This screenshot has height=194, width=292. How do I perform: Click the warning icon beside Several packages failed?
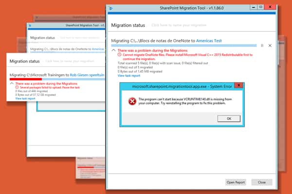[x=17, y=87]
